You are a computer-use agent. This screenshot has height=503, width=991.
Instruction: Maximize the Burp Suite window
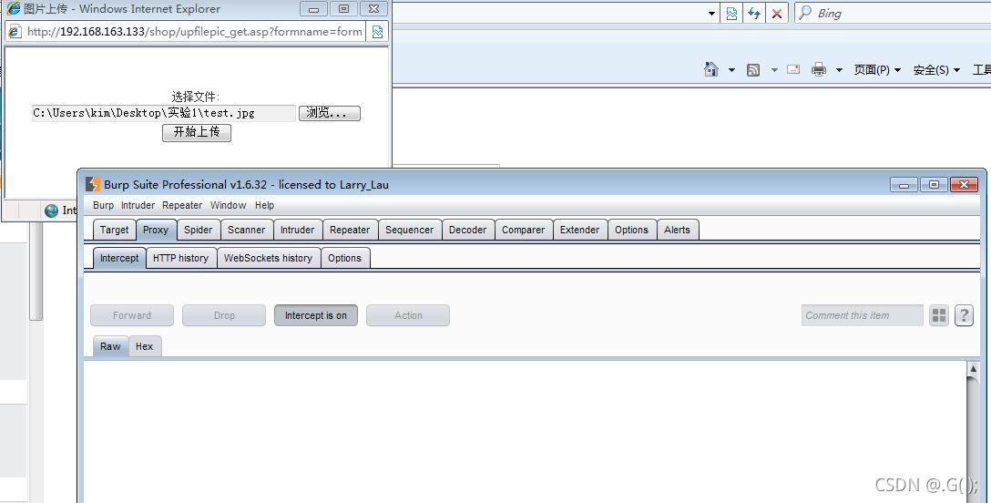click(934, 184)
